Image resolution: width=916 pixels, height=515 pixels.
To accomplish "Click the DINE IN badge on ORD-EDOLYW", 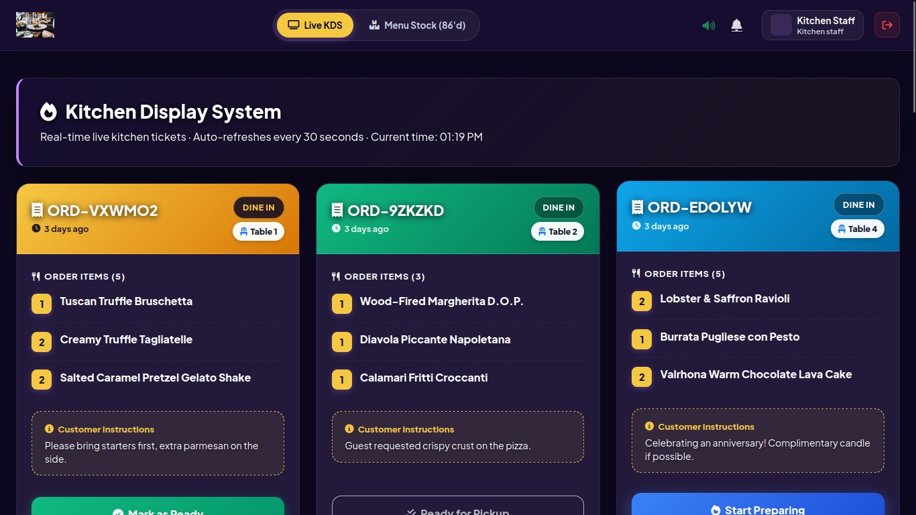I will click(859, 205).
